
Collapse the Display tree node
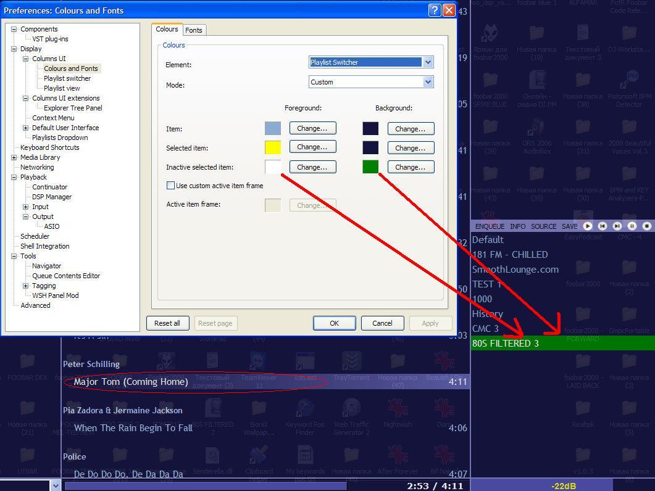[14, 49]
